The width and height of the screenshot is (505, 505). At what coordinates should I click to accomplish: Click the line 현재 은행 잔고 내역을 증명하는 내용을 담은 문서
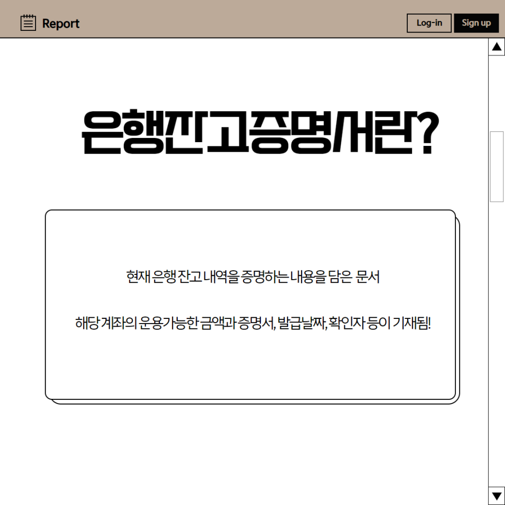click(x=253, y=277)
